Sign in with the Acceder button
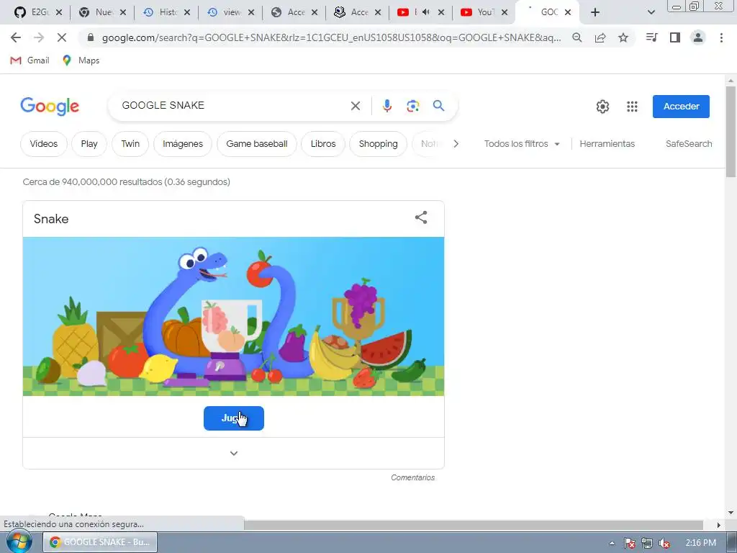The height and width of the screenshot is (553, 737). click(681, 107)
